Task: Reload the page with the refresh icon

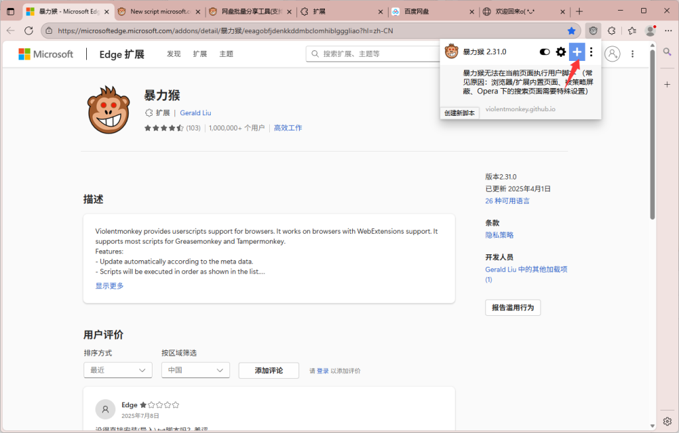Action: tap(28, 30)
